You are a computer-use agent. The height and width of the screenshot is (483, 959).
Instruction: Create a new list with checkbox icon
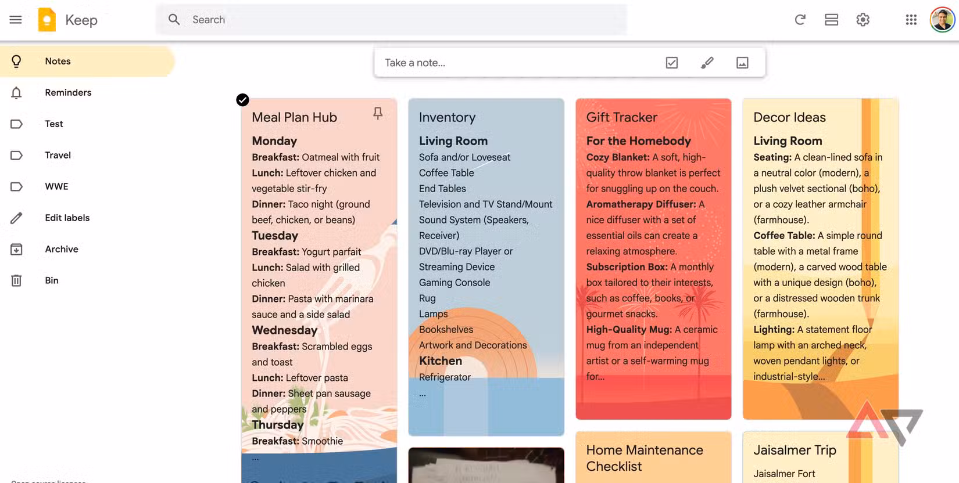point(671,63)
